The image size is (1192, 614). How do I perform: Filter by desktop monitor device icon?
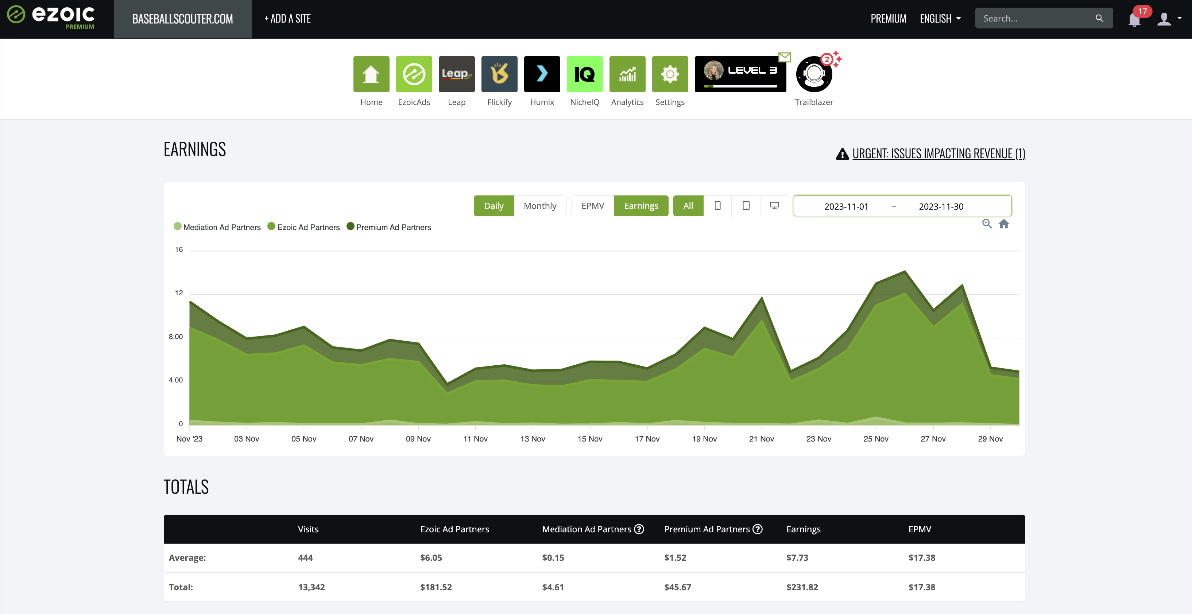pos(774,206)
